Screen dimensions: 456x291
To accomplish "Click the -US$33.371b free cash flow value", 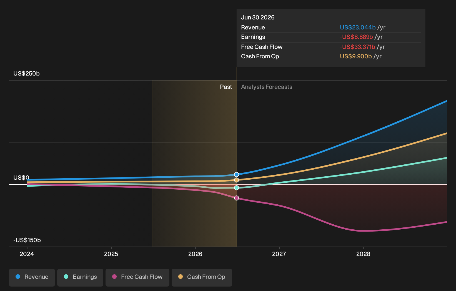I will [357, 47].
